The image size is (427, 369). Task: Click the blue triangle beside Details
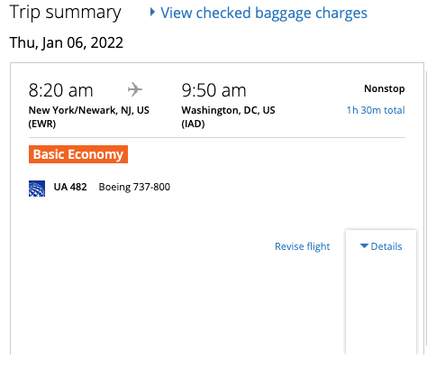pos(364,246)
